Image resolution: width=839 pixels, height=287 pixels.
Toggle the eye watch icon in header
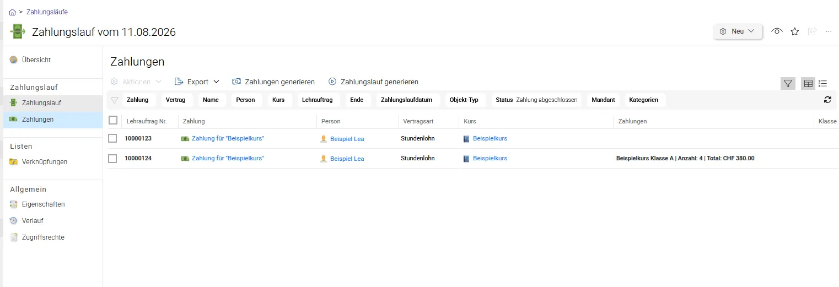(777, 31)
